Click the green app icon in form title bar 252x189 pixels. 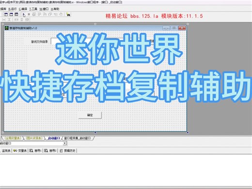6,28
